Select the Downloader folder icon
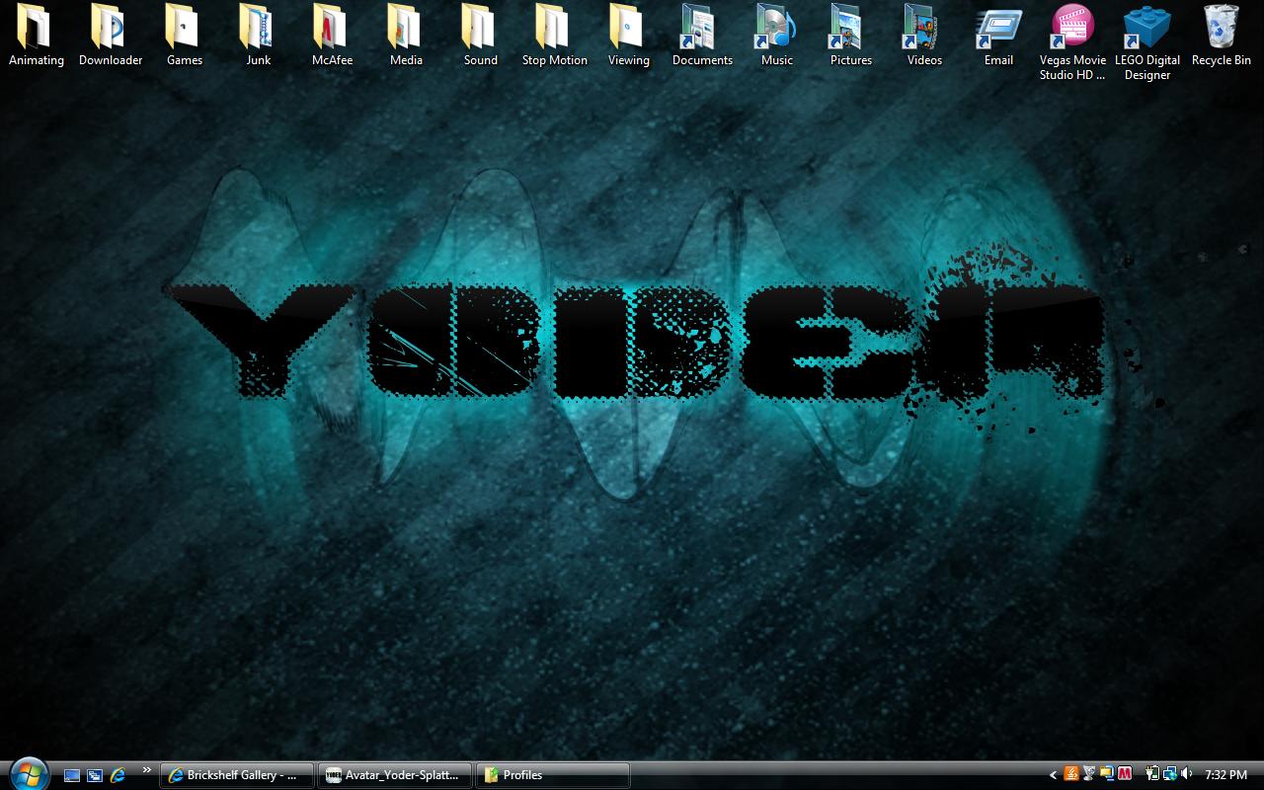1264x790 pixels. 111,37
